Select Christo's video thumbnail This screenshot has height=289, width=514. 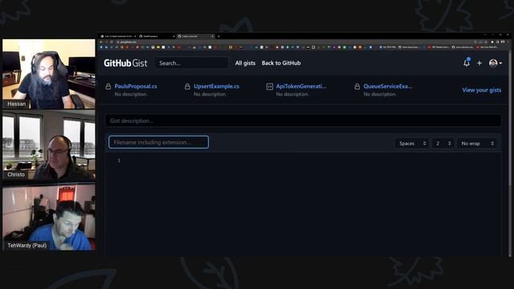click(x=49, y=144)
